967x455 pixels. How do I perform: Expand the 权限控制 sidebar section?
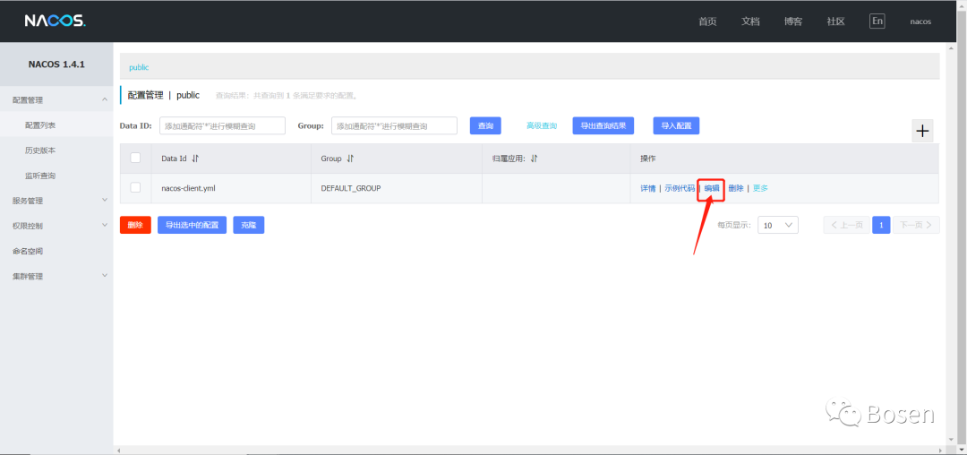tap(56, 226)
